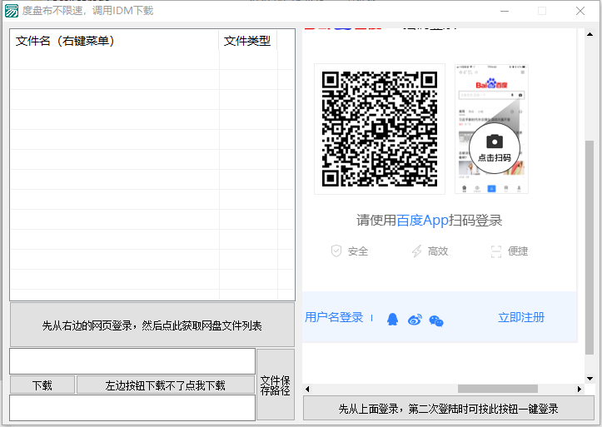602x427 pixels.
Task: Open the 立即注册 link
Action: (x=520, y=317)
